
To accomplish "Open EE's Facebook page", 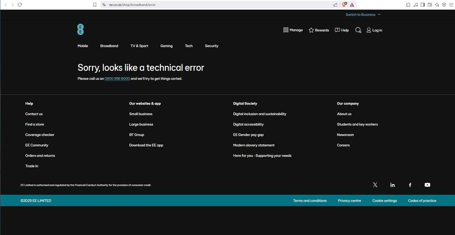I will pos(410,185).
